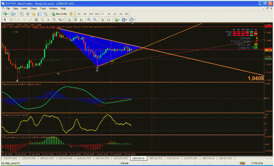This screenshot has width=274, height=166.
Task: Select the Fibonacci Retracement tool
Action: (x=42, y=20)
